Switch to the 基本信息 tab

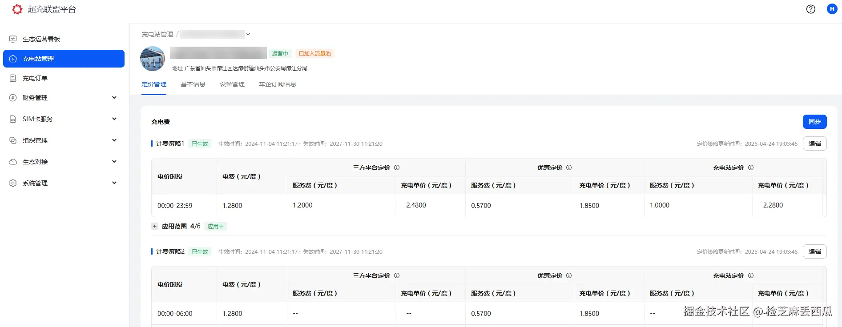tap(193, 84)
